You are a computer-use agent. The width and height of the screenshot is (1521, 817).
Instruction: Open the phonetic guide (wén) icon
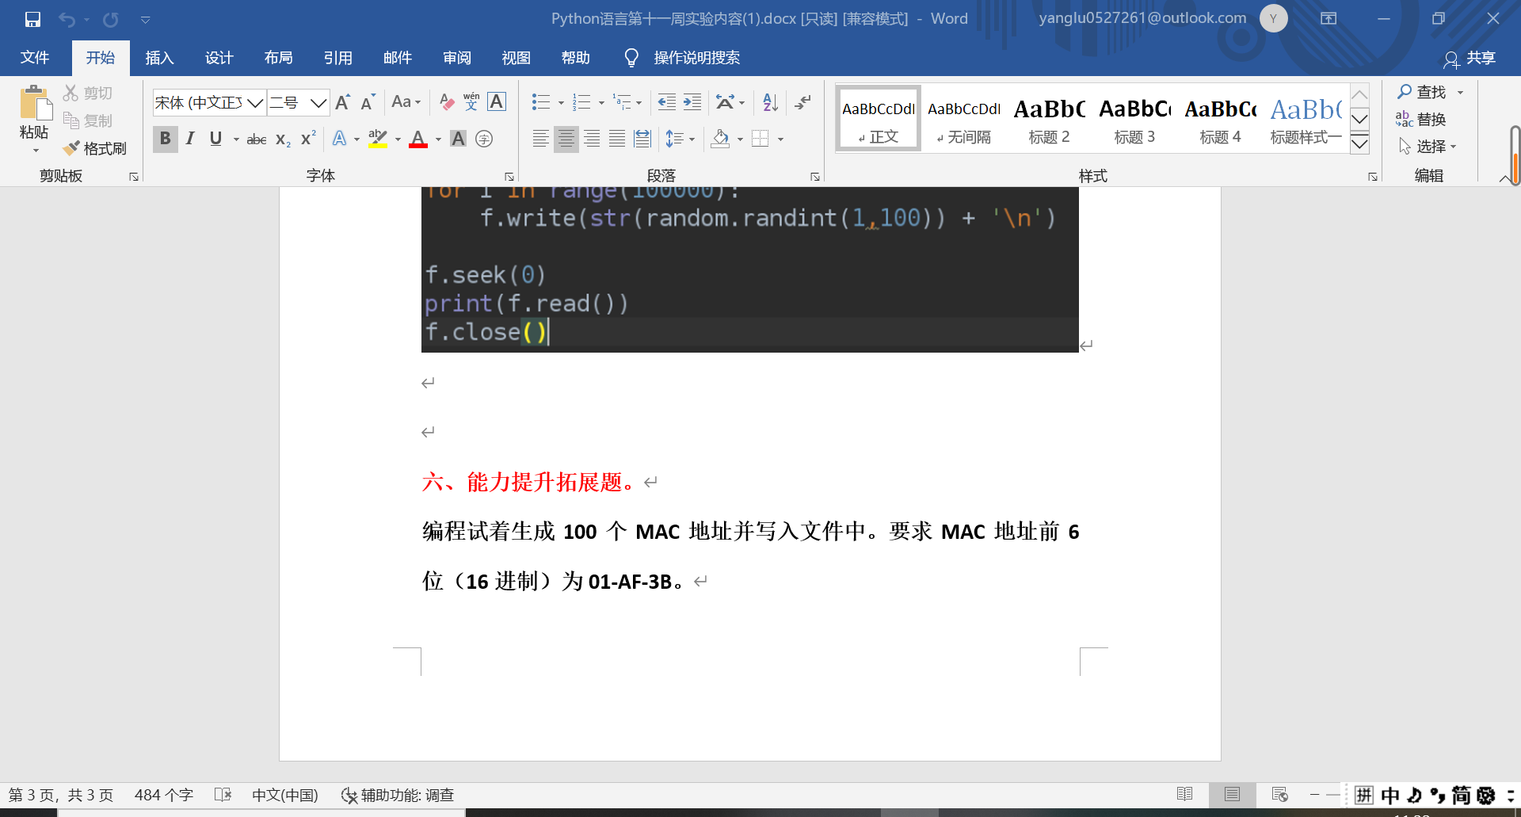[x=471, y=102]
